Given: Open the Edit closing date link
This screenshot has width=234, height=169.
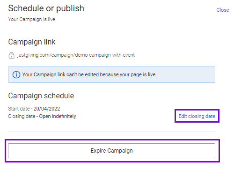Looking at the screenshot, I should 197,116.
